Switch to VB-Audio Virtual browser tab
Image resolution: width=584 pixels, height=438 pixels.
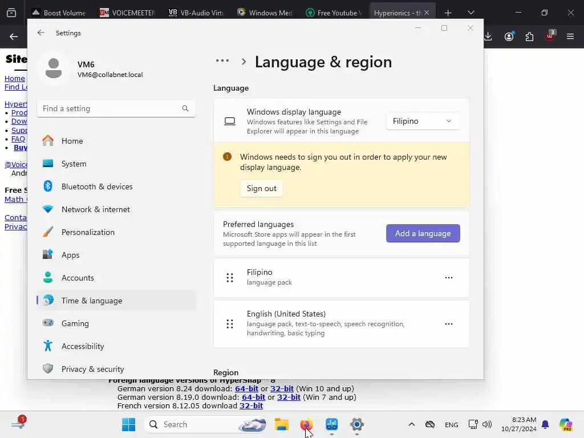196,13
